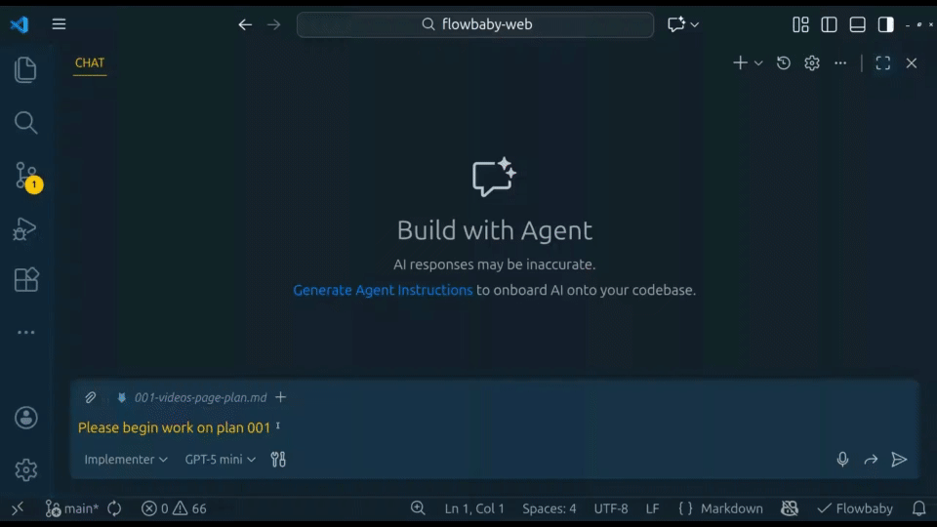Open notifications bell

tap(919, 508)
